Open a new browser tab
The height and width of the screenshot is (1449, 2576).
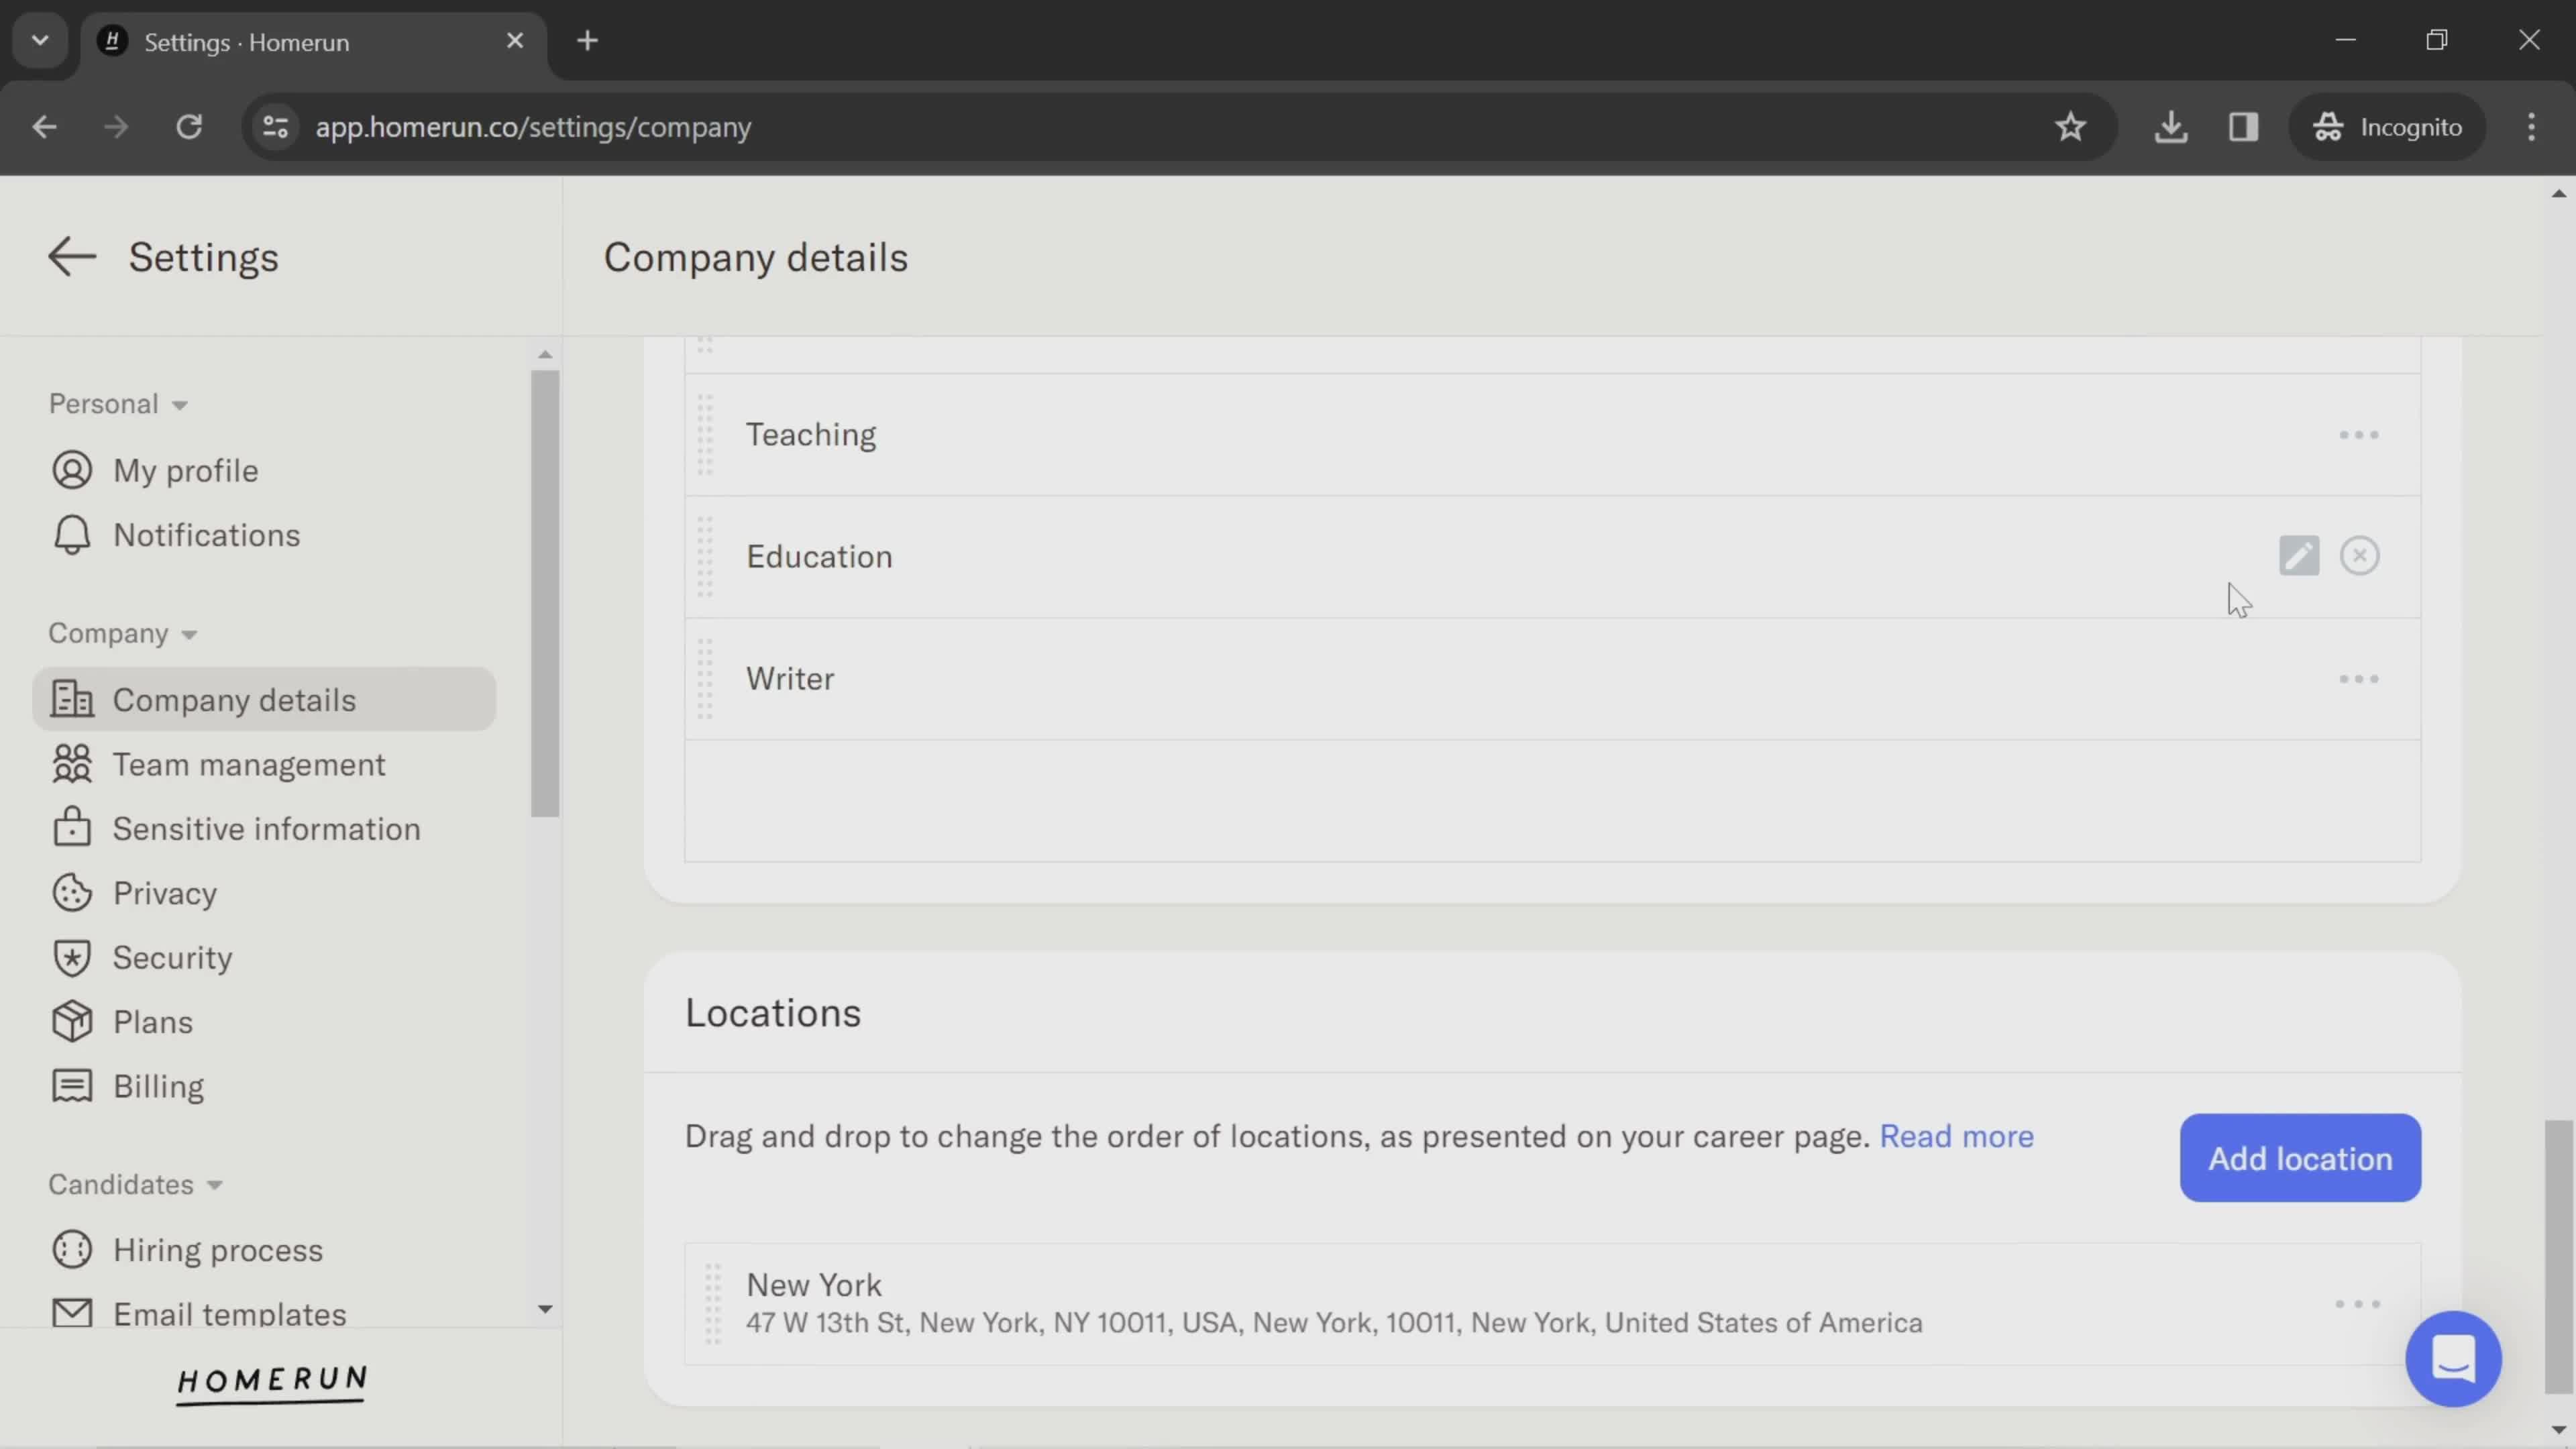click(x=588, y=41)
